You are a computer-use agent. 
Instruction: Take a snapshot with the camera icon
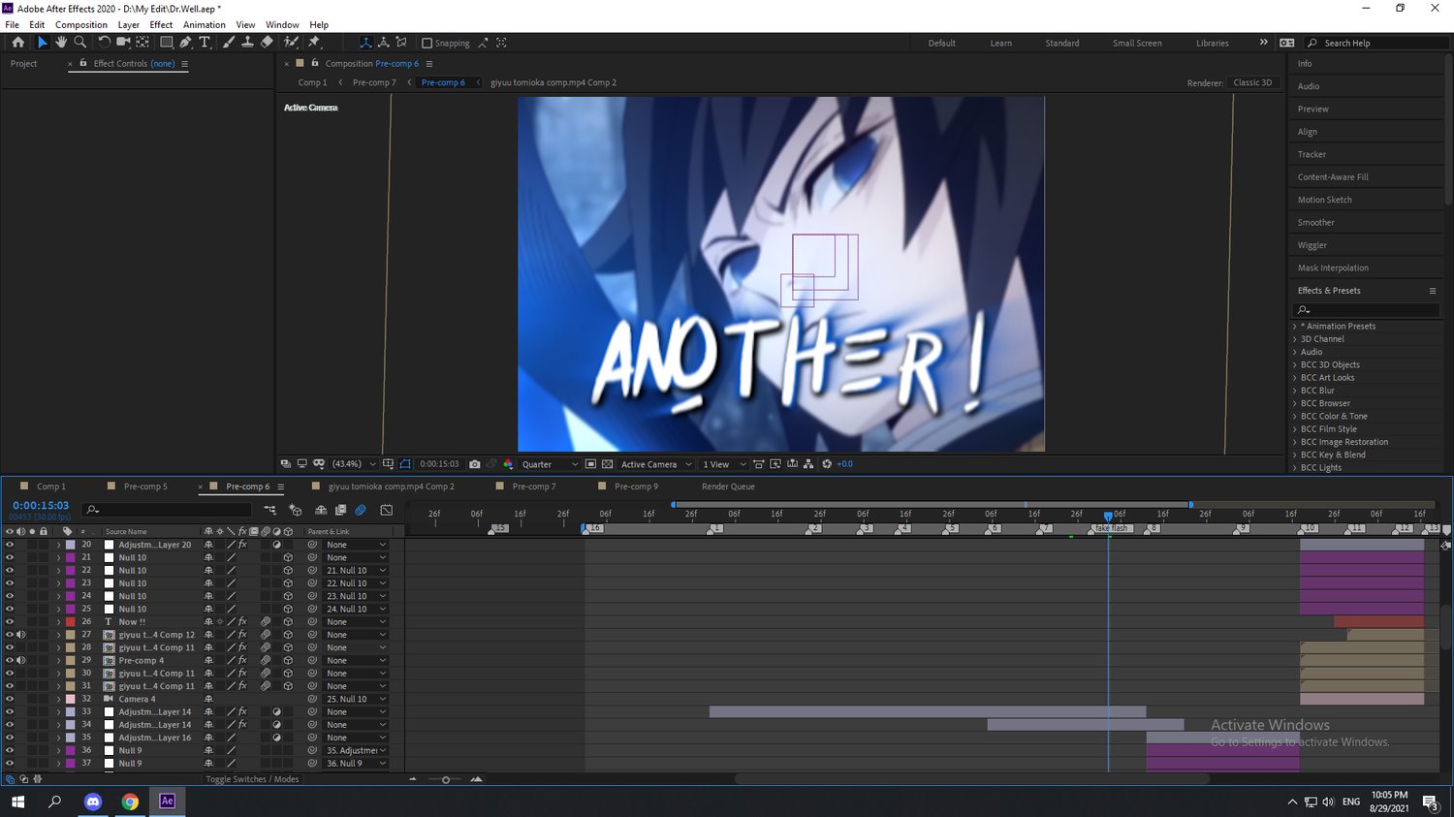point(474,464)
